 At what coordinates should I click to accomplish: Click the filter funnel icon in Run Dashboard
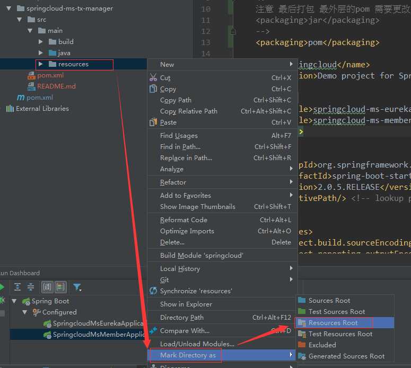pos(77,287)
